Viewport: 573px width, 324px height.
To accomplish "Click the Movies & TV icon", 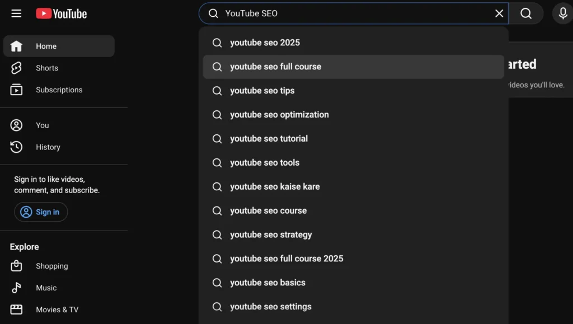I will point(16,309).
